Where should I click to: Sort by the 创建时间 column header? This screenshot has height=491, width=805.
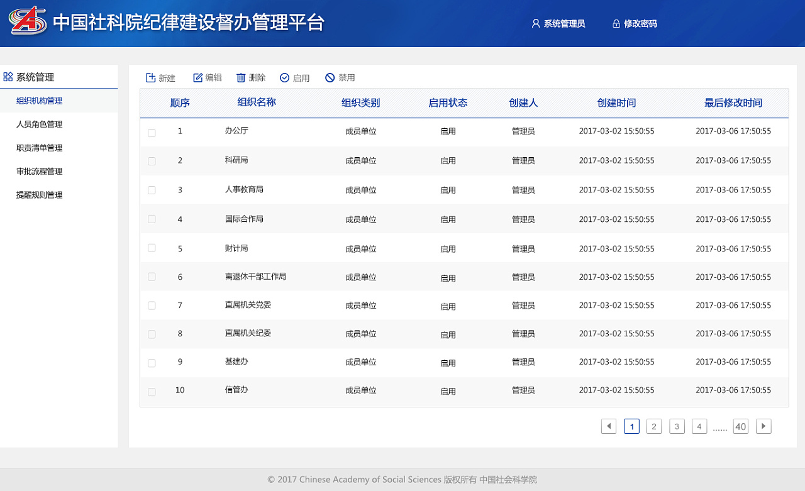(616, 102)
